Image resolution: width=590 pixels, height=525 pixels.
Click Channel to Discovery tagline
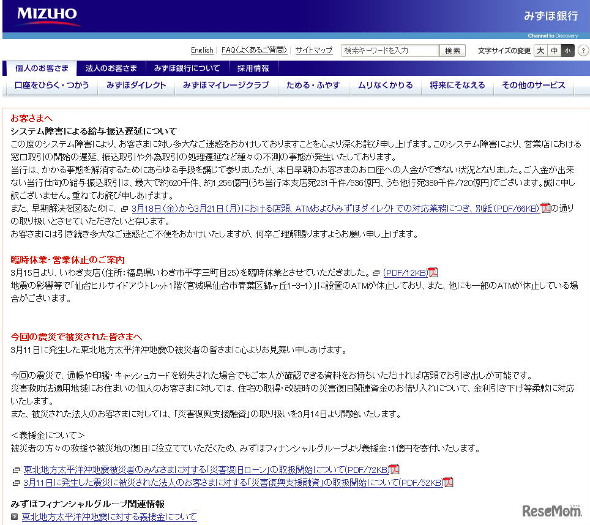[x=553, y=35]
